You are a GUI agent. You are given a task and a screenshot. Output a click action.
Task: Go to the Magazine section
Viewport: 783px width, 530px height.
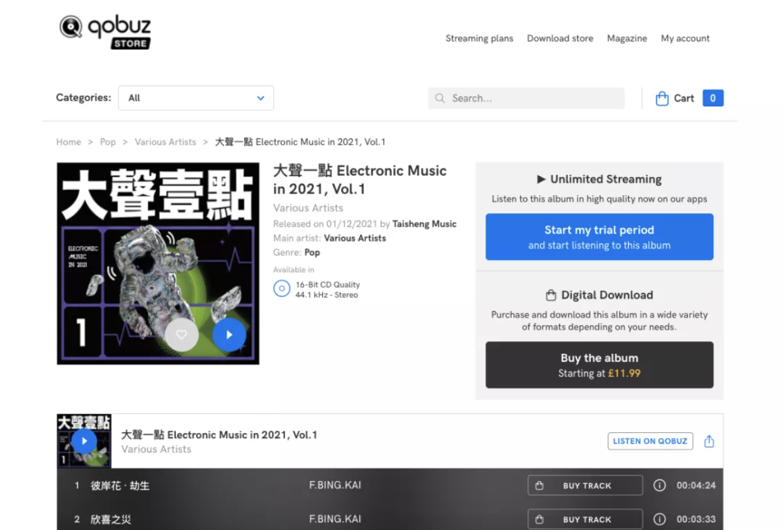click(627, 38)
